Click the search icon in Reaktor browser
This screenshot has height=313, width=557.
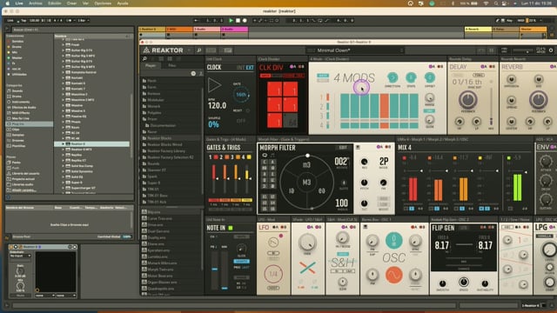pos(144,58)
